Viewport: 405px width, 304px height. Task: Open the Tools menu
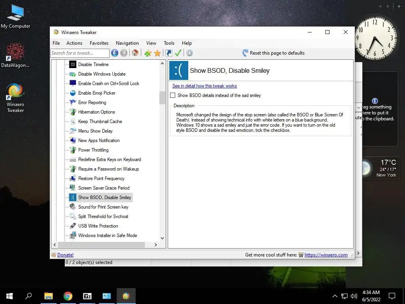(x=169, y=43)
